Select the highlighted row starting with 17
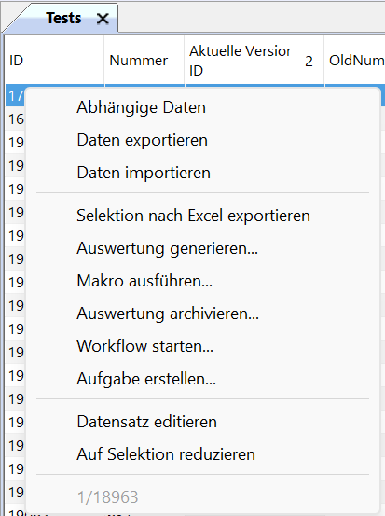This screenshot has height=516, width=385. 16,96
